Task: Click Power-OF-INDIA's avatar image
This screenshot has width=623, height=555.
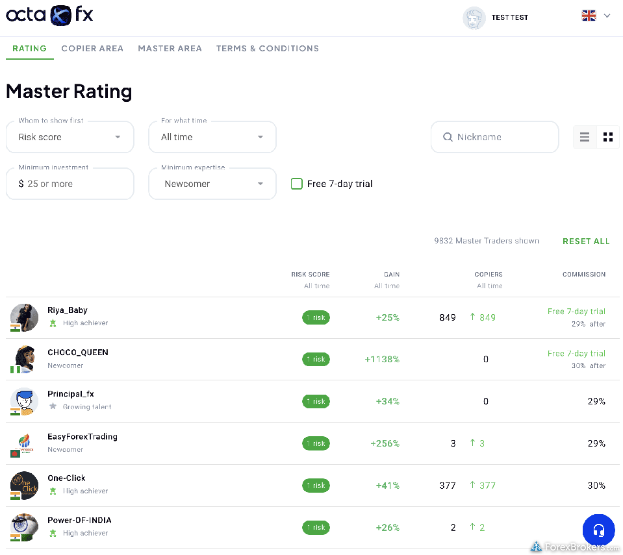Action: coord(24,528)
